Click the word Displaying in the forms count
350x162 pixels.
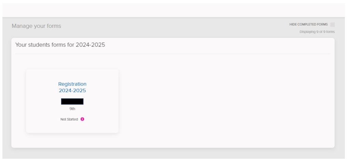pos(308,32)
